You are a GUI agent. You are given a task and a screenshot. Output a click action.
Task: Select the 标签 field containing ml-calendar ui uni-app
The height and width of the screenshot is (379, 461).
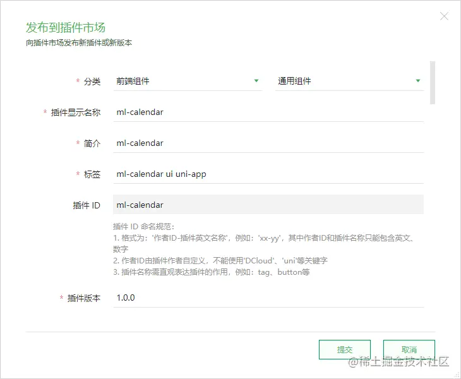click(x=268, y=174)
